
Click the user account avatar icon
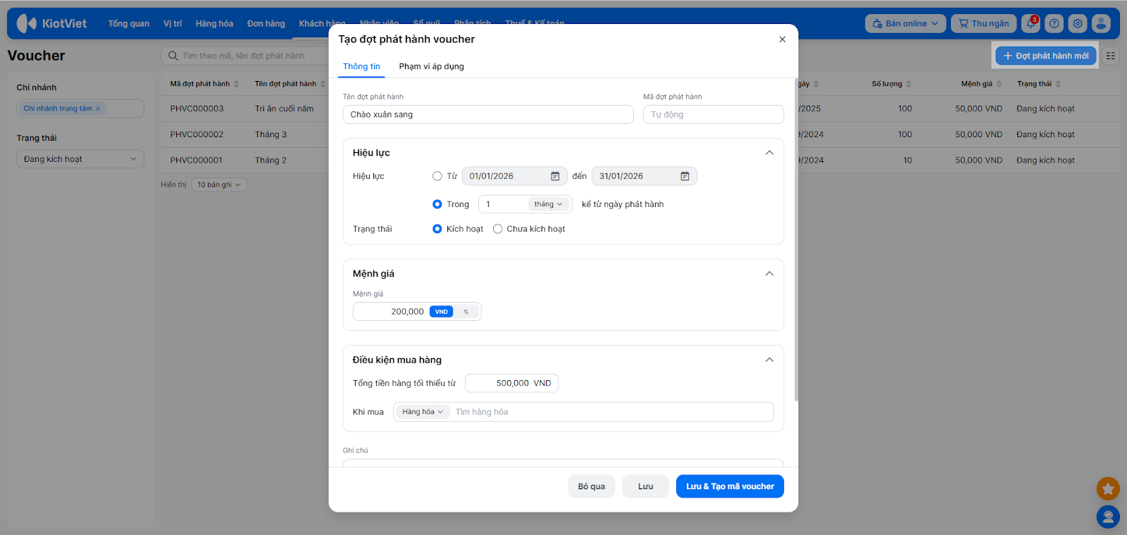[1101, 23]
